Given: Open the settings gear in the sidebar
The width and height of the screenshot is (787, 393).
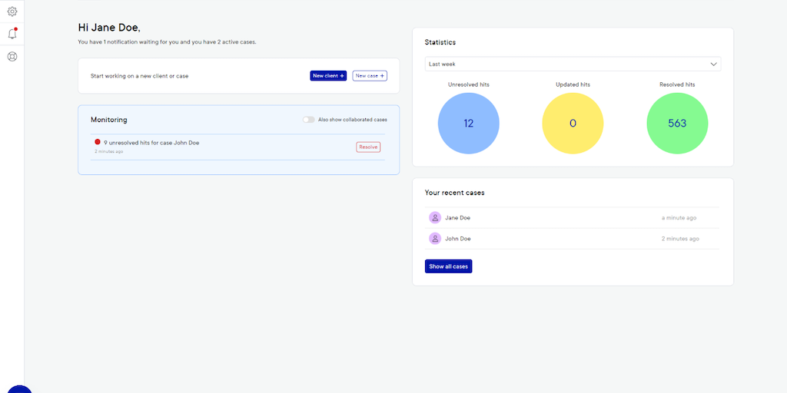Looking at the screenshot, I should pos(12,12).
